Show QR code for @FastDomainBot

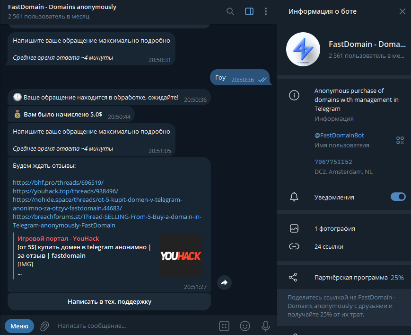[400, 140]
